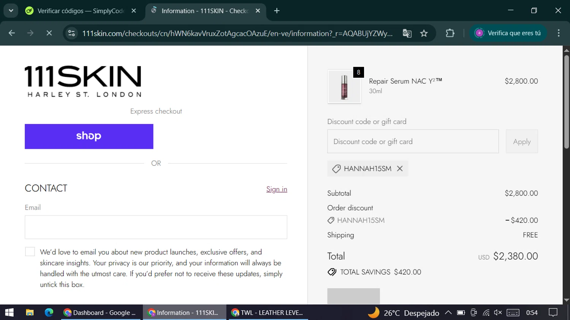Click the Repair Serum product thumbnail
This screenshot has height=320, width=570.
pos(344,87)
